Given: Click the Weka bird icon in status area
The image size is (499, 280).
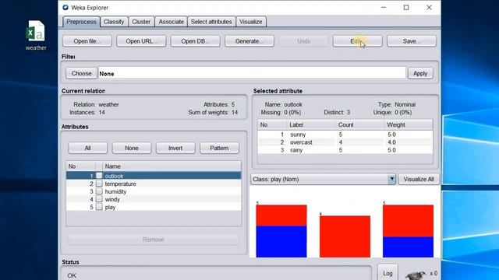Looking at the screenshot, I should click(416, 275).
